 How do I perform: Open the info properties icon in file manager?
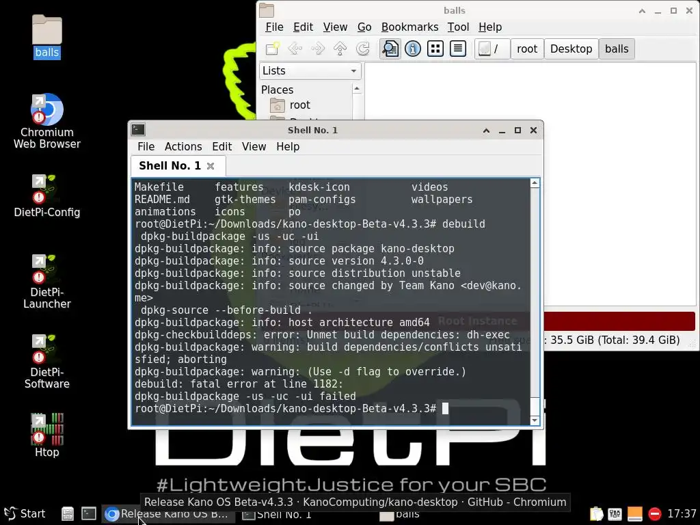(413, 49)
